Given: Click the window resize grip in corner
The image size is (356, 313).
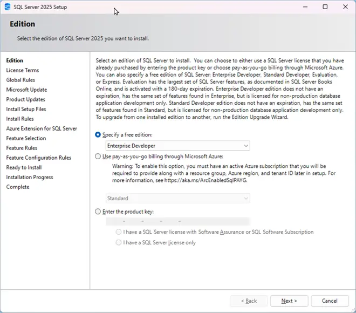Looking at the screenshot, I should [353, 310].
